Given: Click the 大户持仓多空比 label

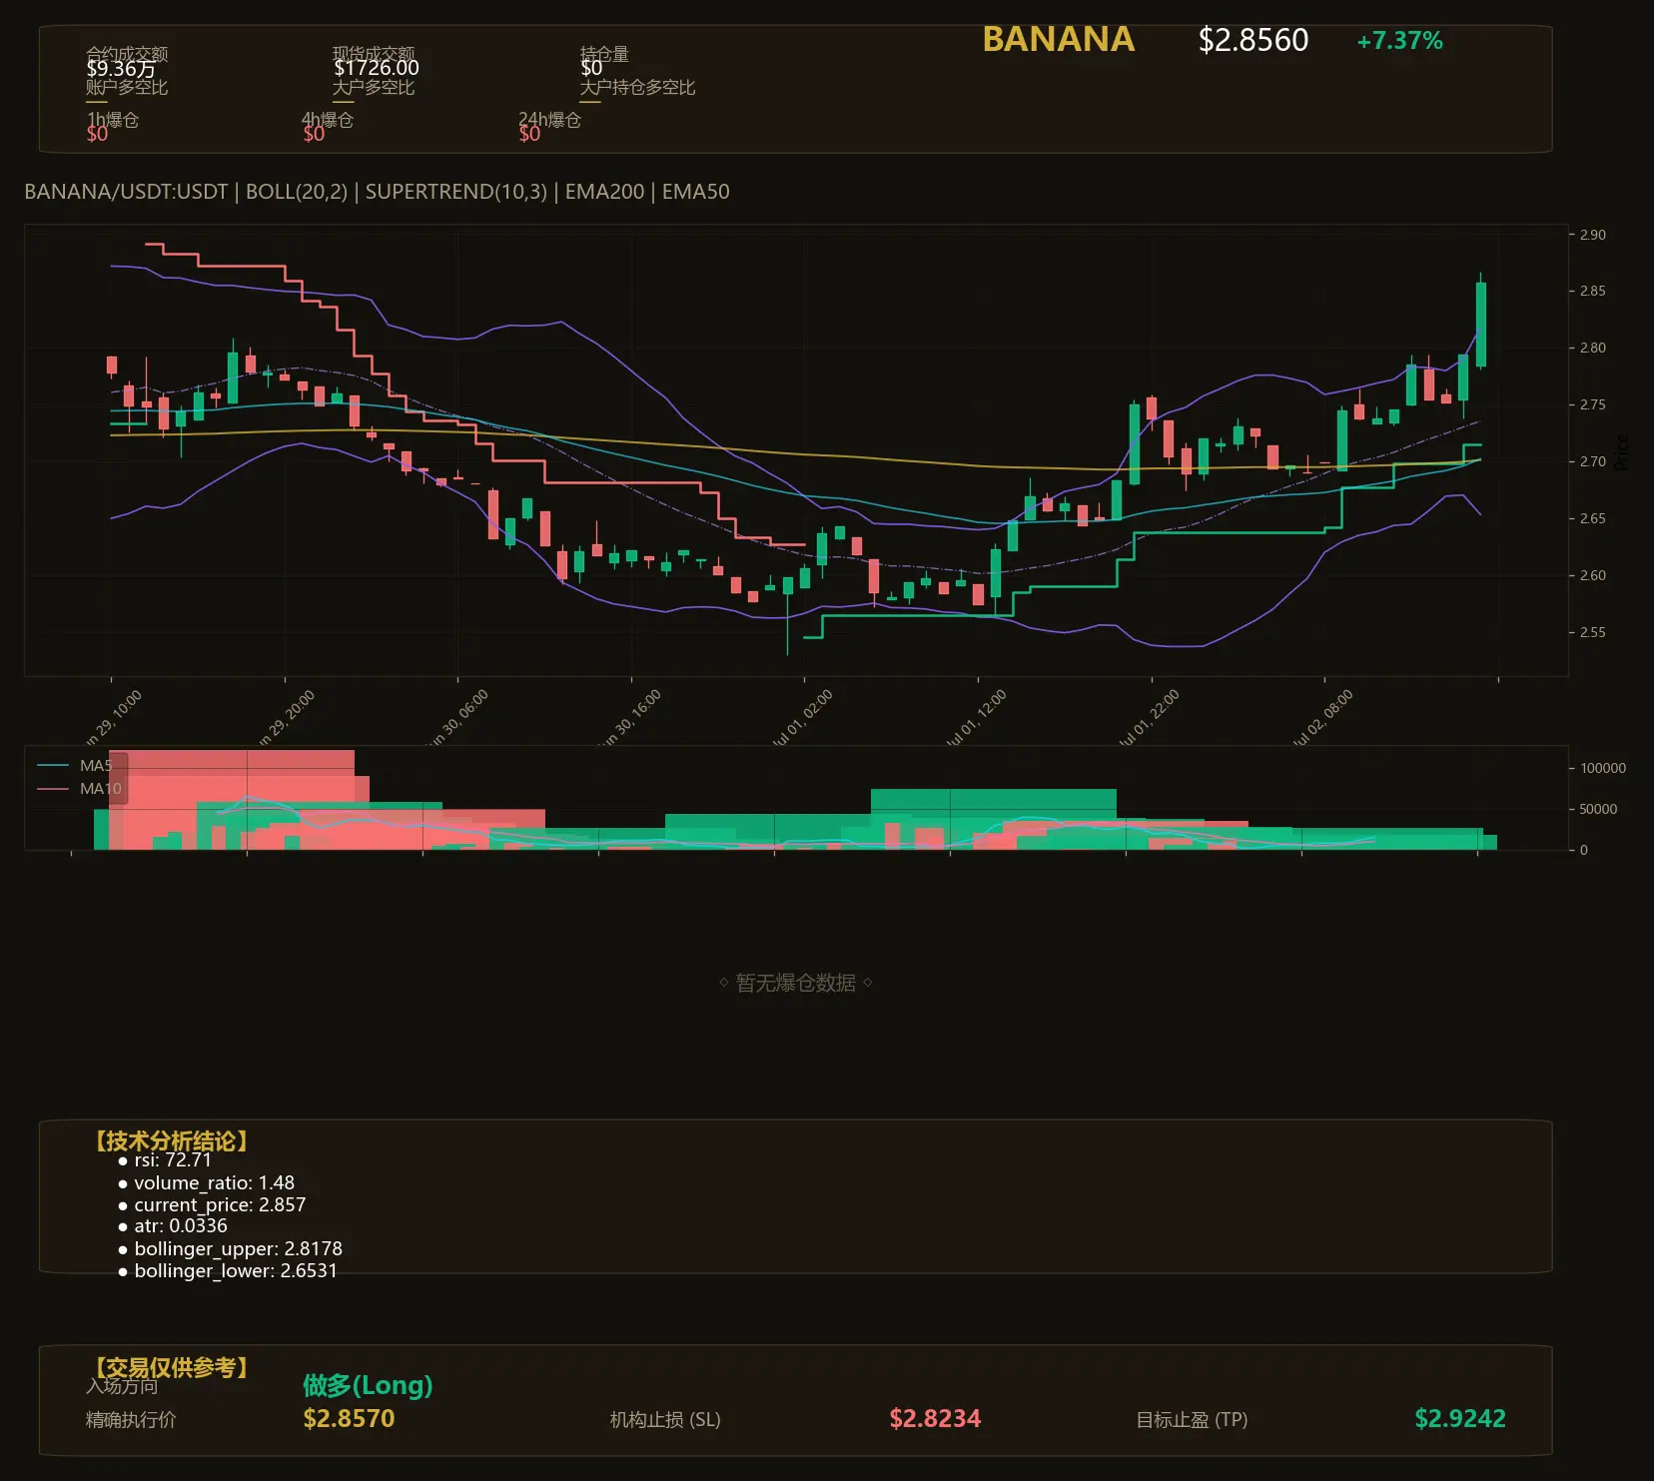Looking at the screenshot, I should pyautogui.click(x=637, y=88).
